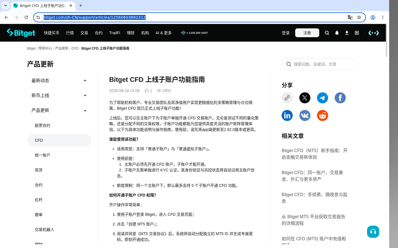
Task: Share article on Reddit
Action: [x=323, y=115]
